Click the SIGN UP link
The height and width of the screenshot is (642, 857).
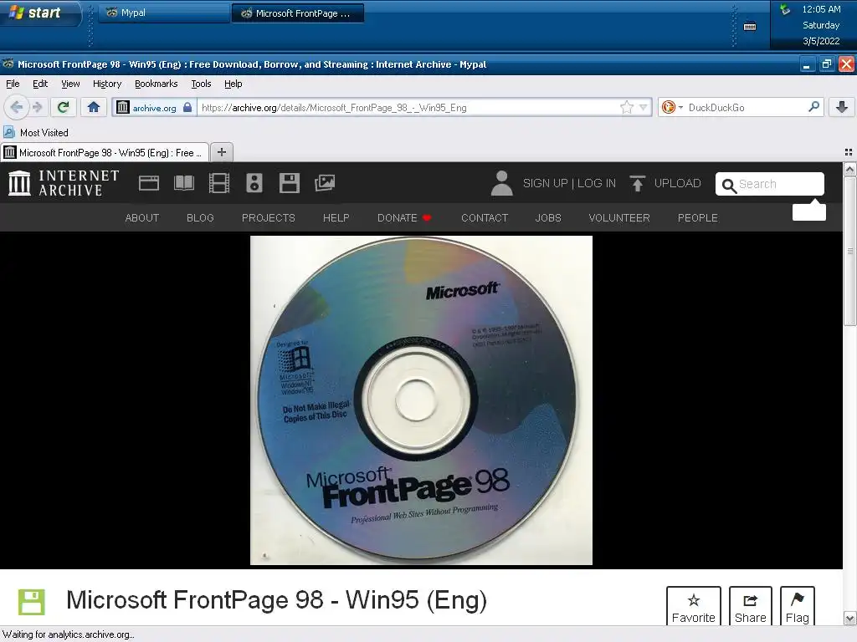point(546,183)
